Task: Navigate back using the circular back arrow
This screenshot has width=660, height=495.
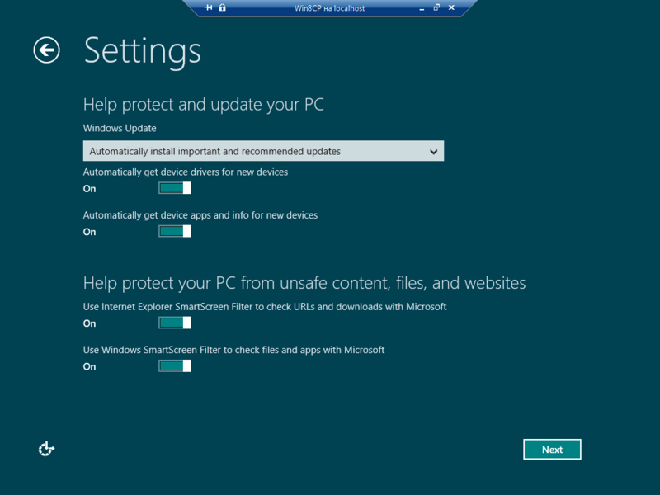Action: (46, 50)
